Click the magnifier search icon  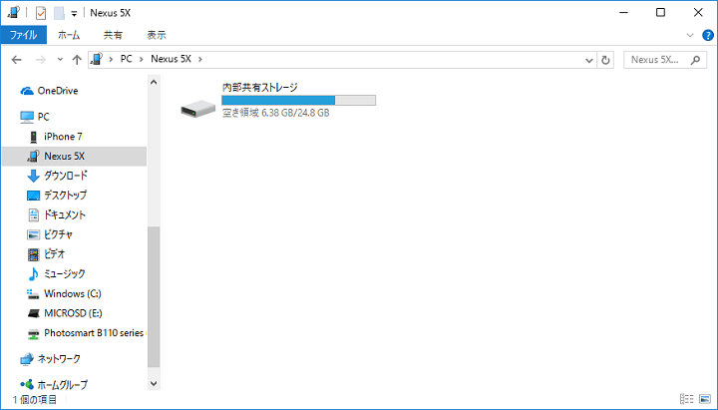click(x=696, y=60)
